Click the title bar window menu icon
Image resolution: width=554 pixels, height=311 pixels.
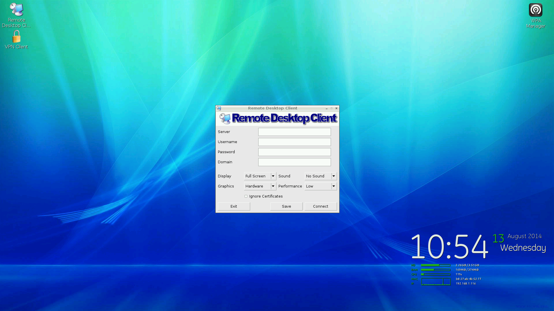tap(219, 108)
